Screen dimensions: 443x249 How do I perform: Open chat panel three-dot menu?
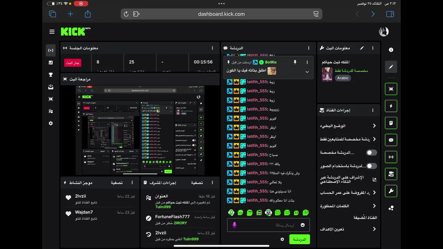coord(309,48)
